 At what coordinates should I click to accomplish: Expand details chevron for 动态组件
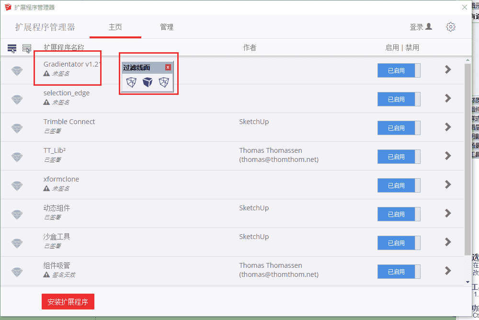point(448,213)
